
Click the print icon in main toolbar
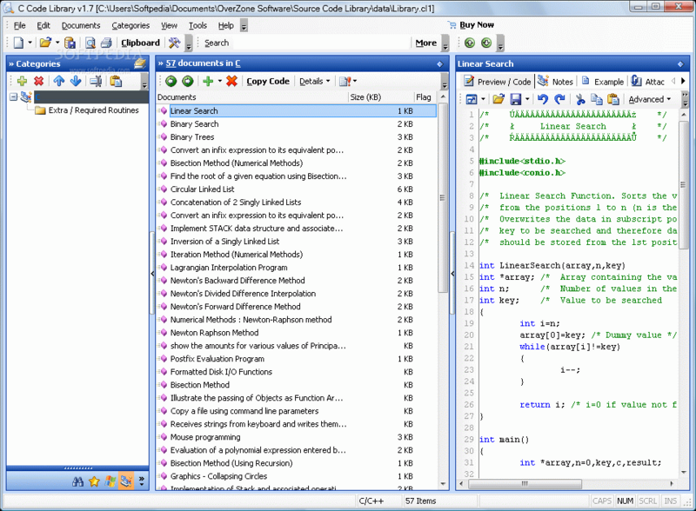[106, 43]
